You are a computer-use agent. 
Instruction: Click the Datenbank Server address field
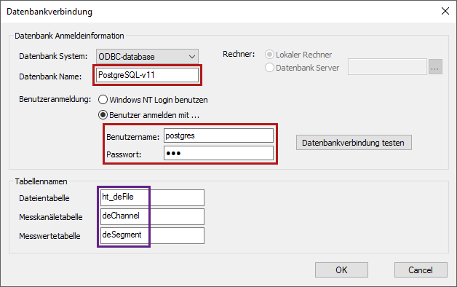pos(387,67)
